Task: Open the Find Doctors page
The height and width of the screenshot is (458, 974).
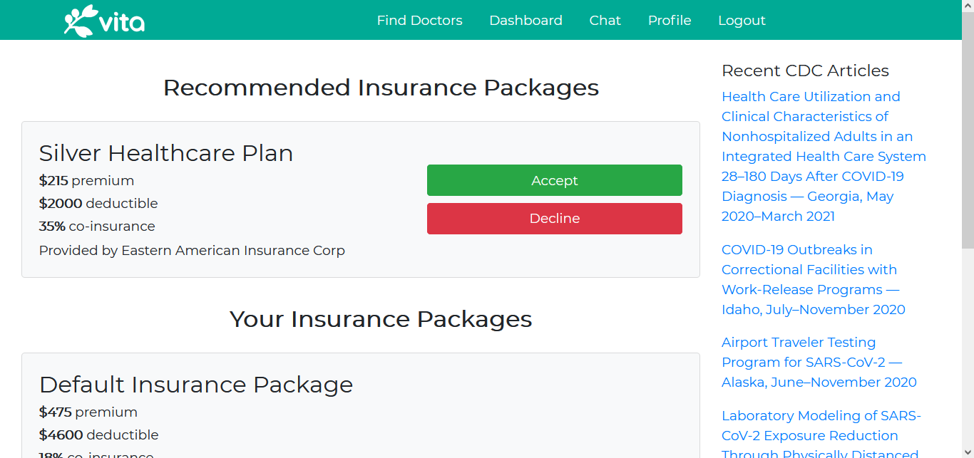Action: [x=419, y=21]
